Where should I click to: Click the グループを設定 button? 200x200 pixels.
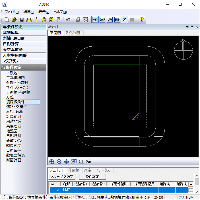[62, 177]
